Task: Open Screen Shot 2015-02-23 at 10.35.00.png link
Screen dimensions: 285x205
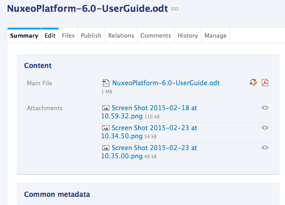Action: [149, 152]
